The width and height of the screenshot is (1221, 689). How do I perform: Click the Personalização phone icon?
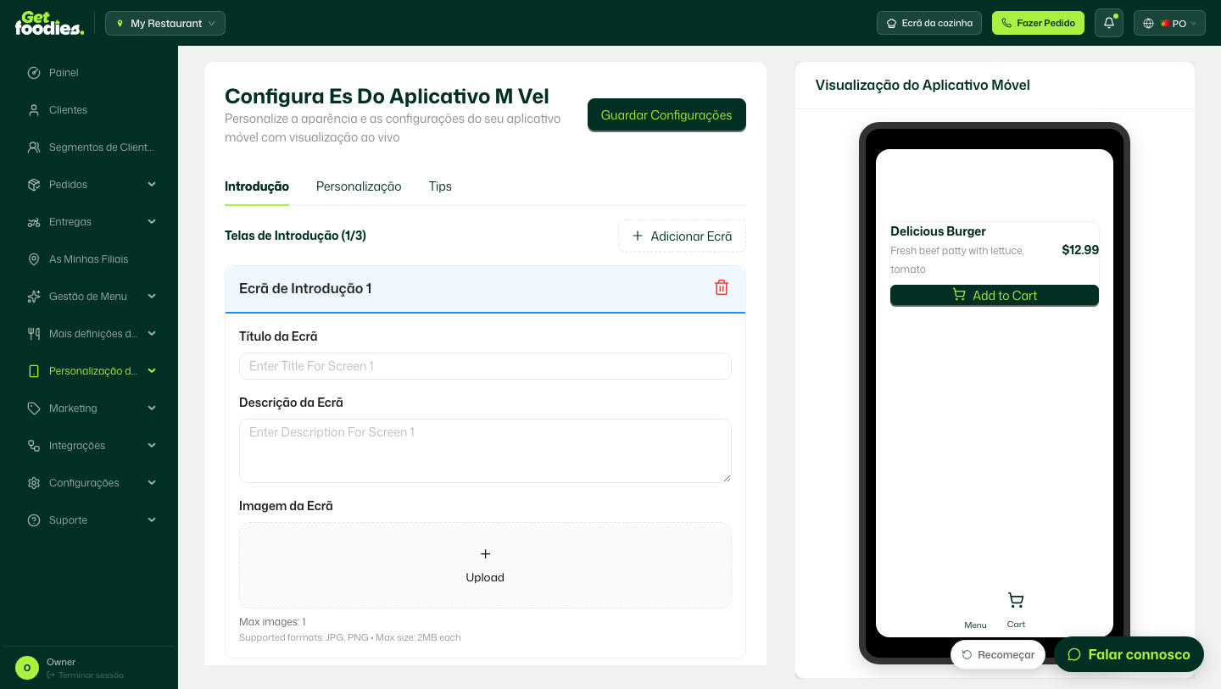34,371
